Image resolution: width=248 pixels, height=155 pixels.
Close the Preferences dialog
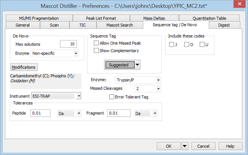(240, 4)
